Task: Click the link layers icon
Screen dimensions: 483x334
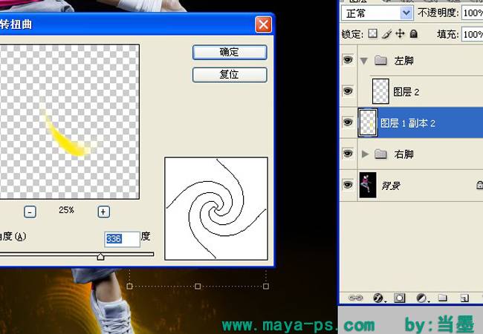Action: tap(355, 298)
